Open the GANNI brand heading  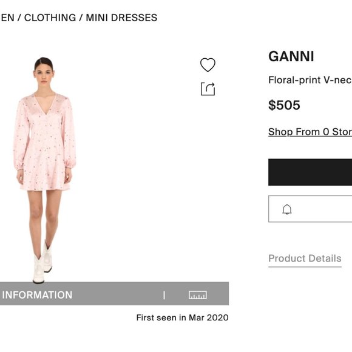tap(291, 56)
